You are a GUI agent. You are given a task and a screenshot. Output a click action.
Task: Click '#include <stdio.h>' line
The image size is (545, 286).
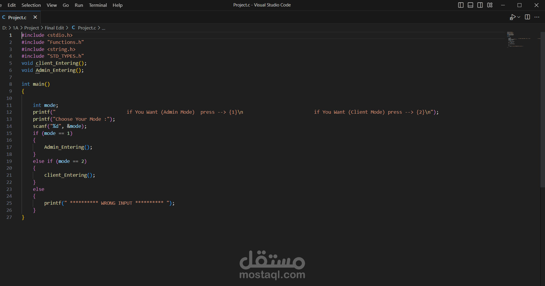point(47,35)
